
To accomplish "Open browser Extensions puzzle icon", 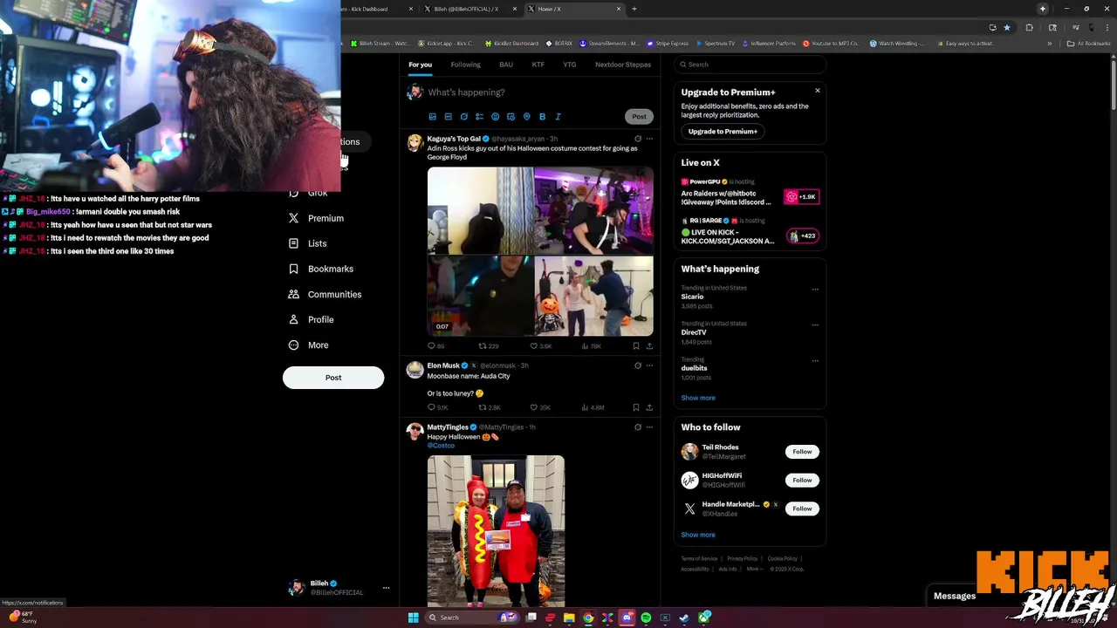I will pos(1029,27).
